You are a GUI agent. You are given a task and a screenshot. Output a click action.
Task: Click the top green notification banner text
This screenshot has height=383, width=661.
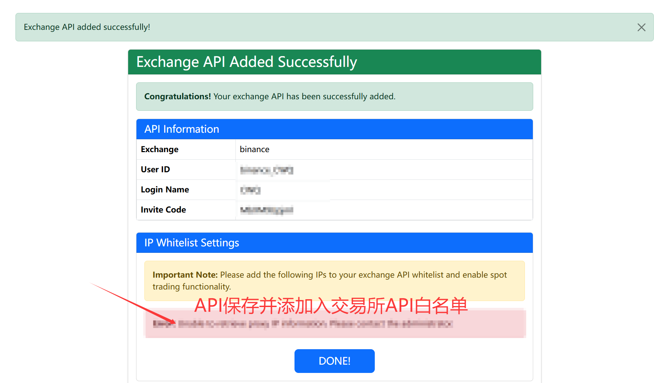(87, 27)
